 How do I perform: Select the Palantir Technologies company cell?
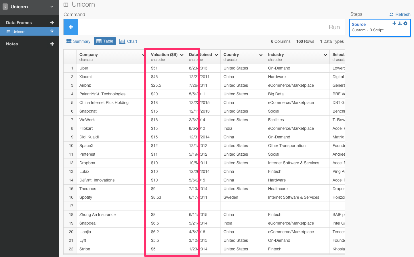point(112,94)
